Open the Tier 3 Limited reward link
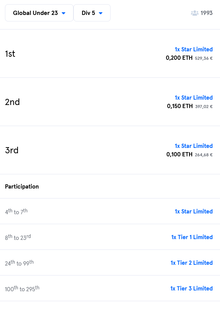Viewport: 220px width, 310px height. point(191,289)
